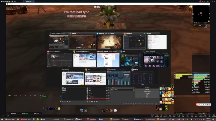Click the transition duration 1000 ms field
Viewport: 216px width, 121px height.
point(123,90)
